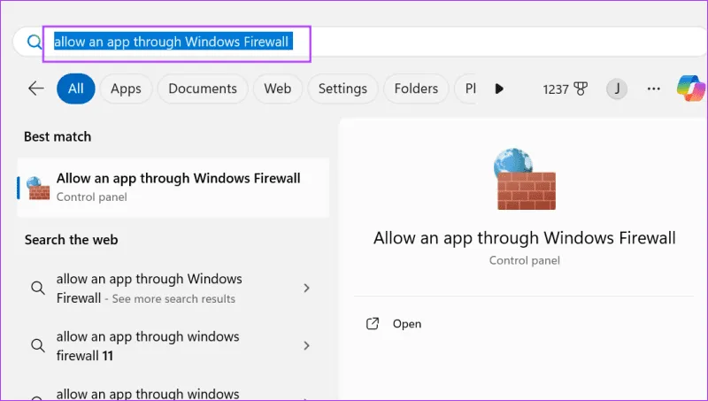Click the search icon beside See more search results
This screenshot has width=708, height=401.
(38, 288)
